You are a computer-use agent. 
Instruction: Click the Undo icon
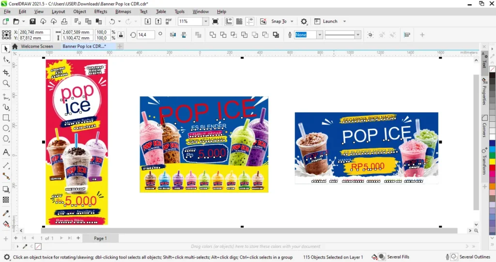click(112, 21)
